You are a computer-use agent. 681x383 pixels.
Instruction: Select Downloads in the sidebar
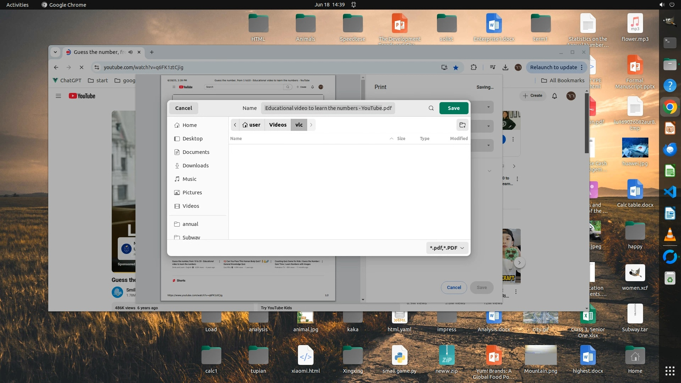coord(195,166)
